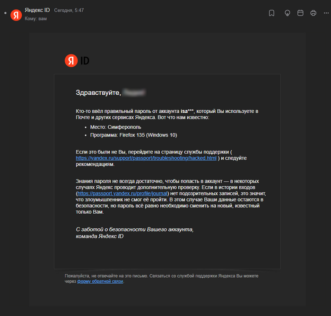The height and width of the screenshot is (316, 331).
Task: Print the email with printer icon
Action: 313,13
